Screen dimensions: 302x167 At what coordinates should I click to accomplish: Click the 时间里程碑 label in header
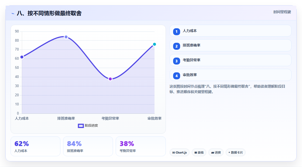pos(282,12)
